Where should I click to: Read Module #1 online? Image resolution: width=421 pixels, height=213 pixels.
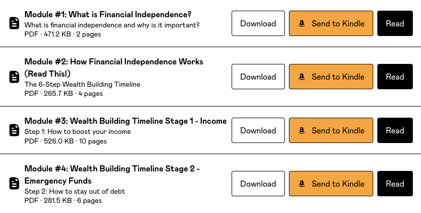click(395, 23)
